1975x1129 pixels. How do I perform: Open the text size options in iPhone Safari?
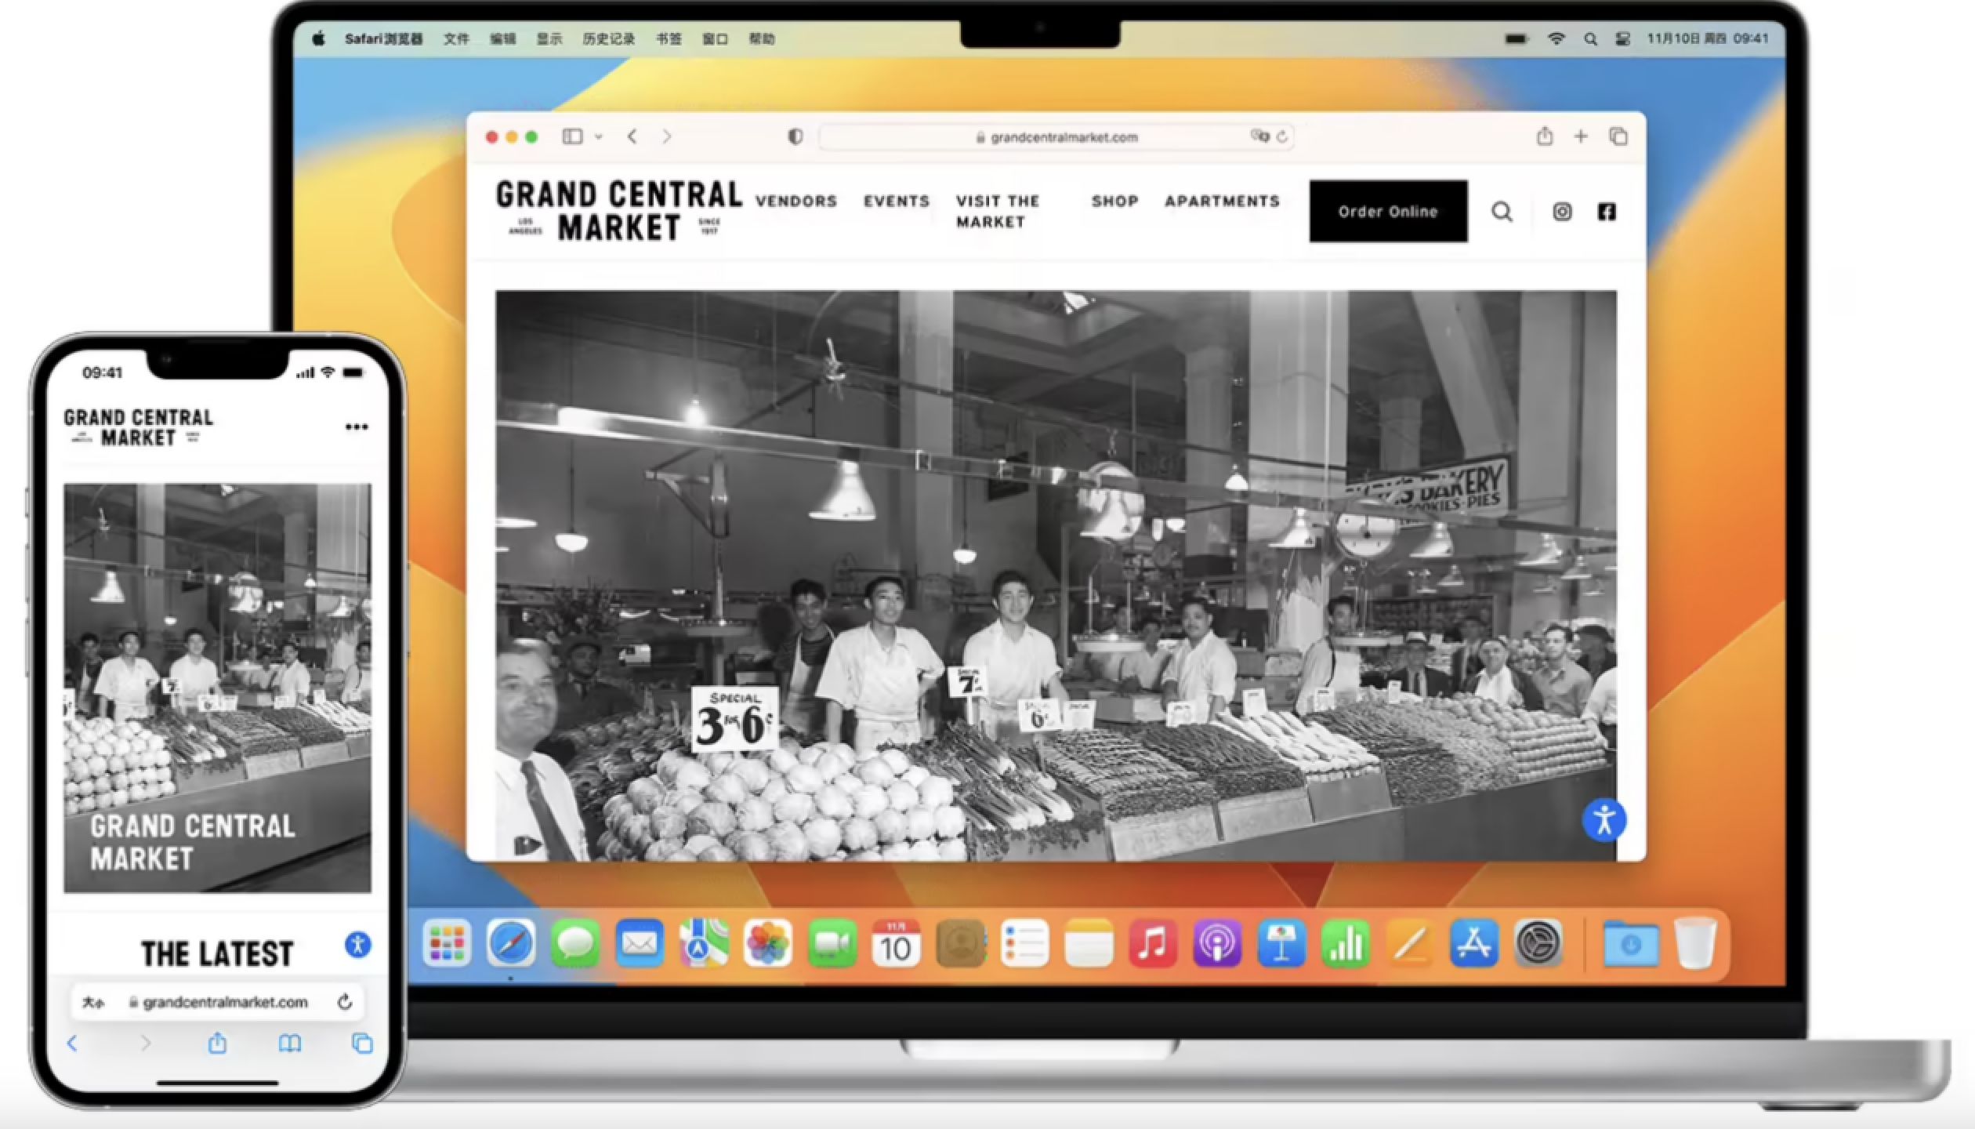[93, 1002]
